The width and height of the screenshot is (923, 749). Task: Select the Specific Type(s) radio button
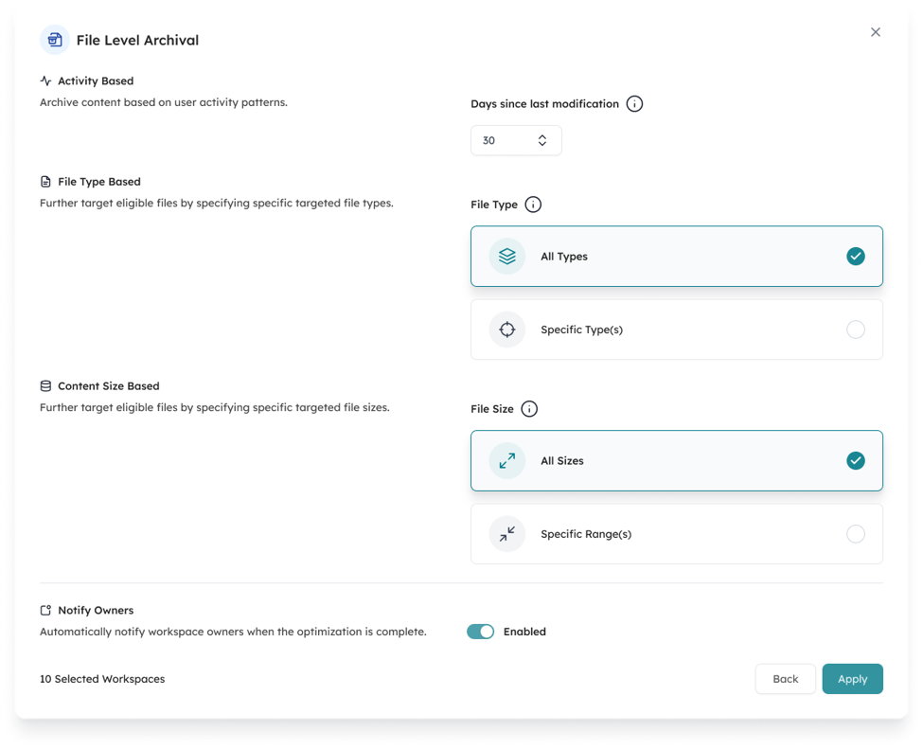coord(855,330)
